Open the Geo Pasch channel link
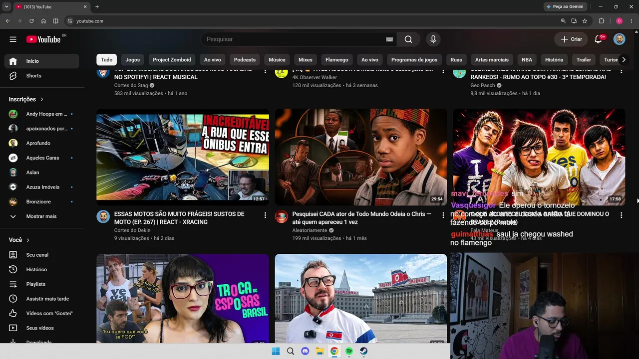Image resolution: width=639 pixels, height=359 pixels. click(x=483, y=85)
